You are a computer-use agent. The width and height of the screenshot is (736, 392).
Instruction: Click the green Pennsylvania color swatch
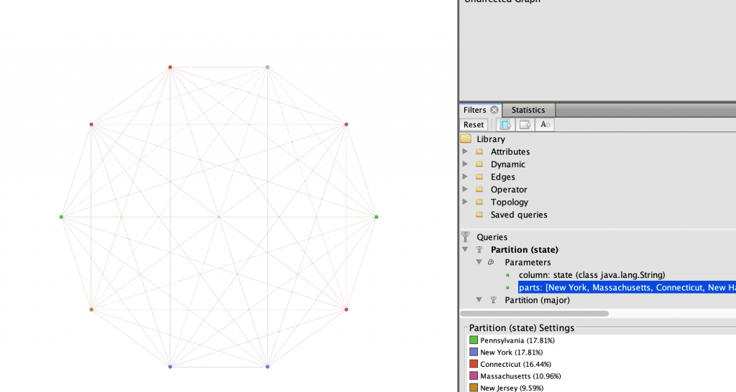[474, 340]
